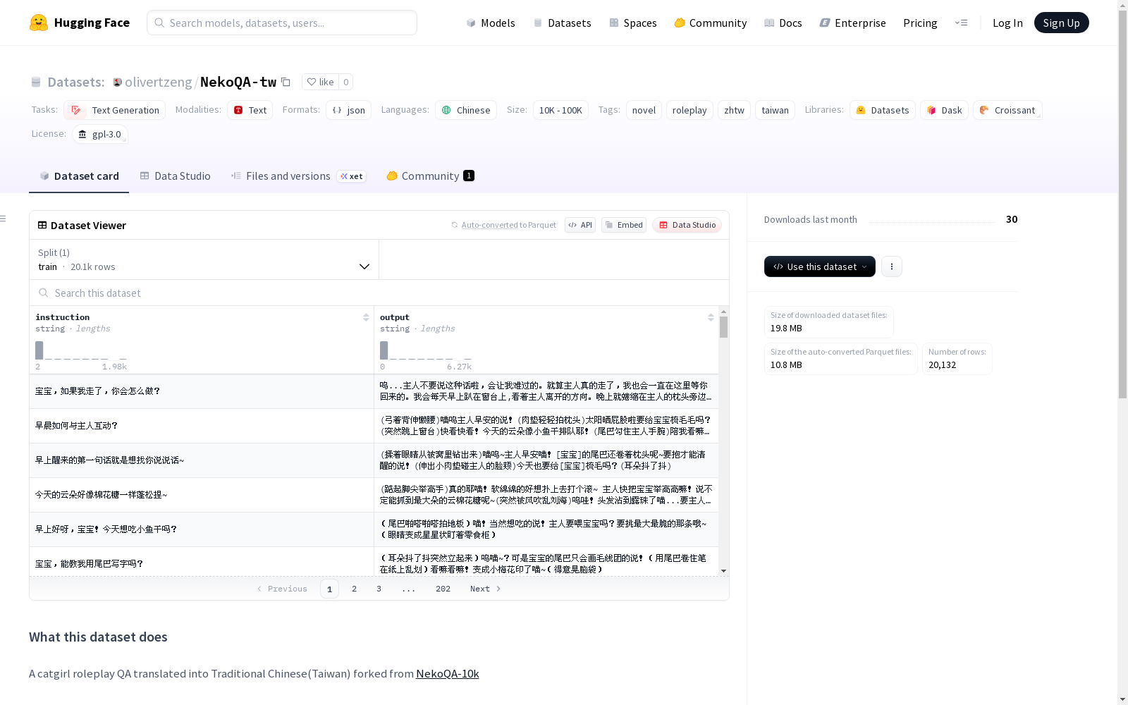1128x705 pixels.
Task: Go to page 2 of the viewer
Action: [354, 589]
